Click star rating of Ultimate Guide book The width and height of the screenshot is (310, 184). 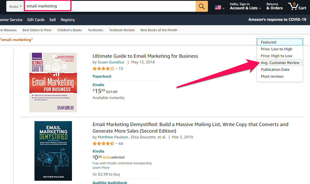[x=103, y=69]
